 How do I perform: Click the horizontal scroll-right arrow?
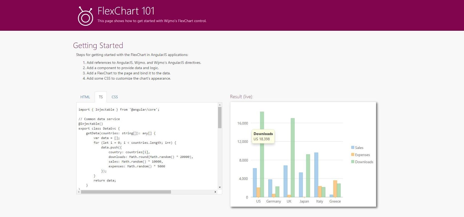(x=215, y=192)
